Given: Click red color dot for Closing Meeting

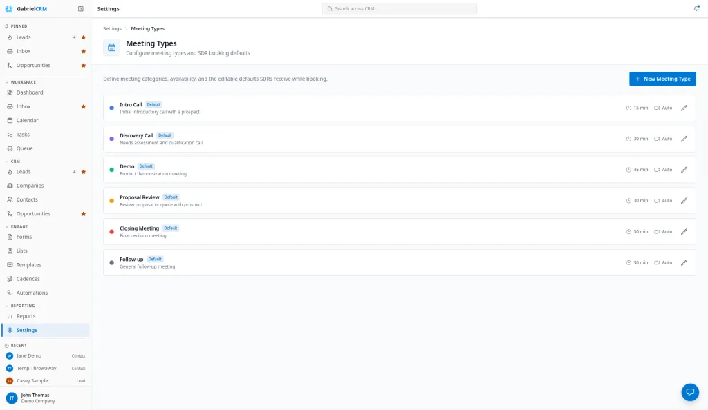Looking at the screenshot, I should [x=111, y=232].
